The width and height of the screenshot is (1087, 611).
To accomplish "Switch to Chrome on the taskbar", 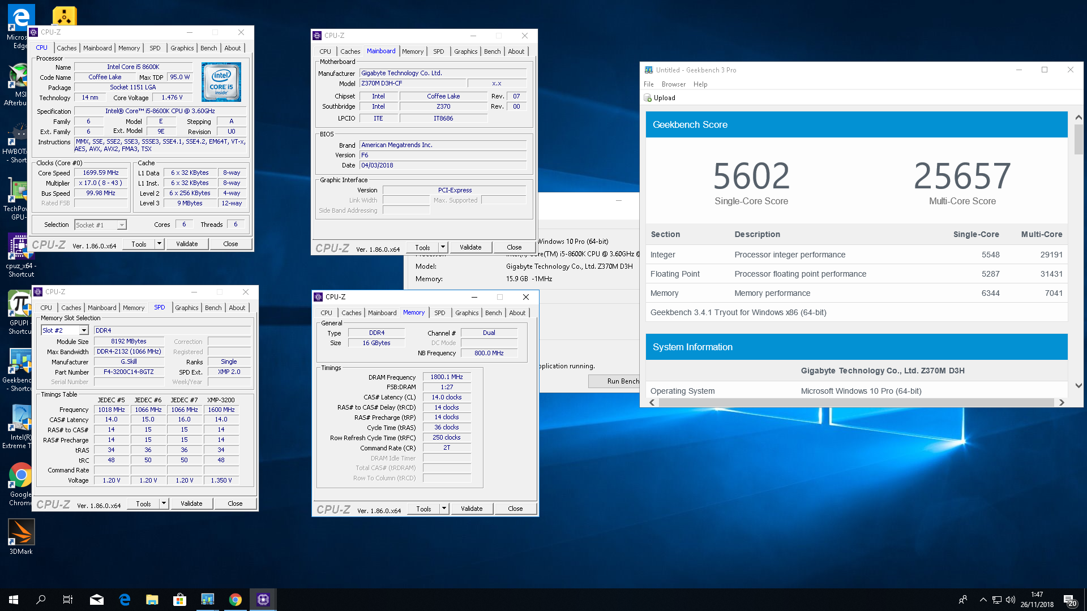I will point(236,600).
